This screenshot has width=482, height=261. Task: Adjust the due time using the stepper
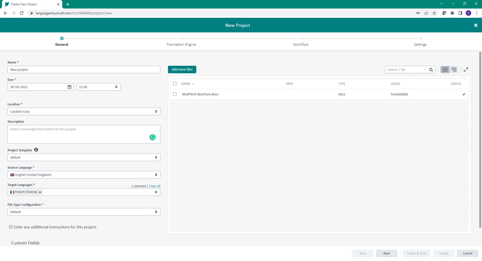[116, 87]
